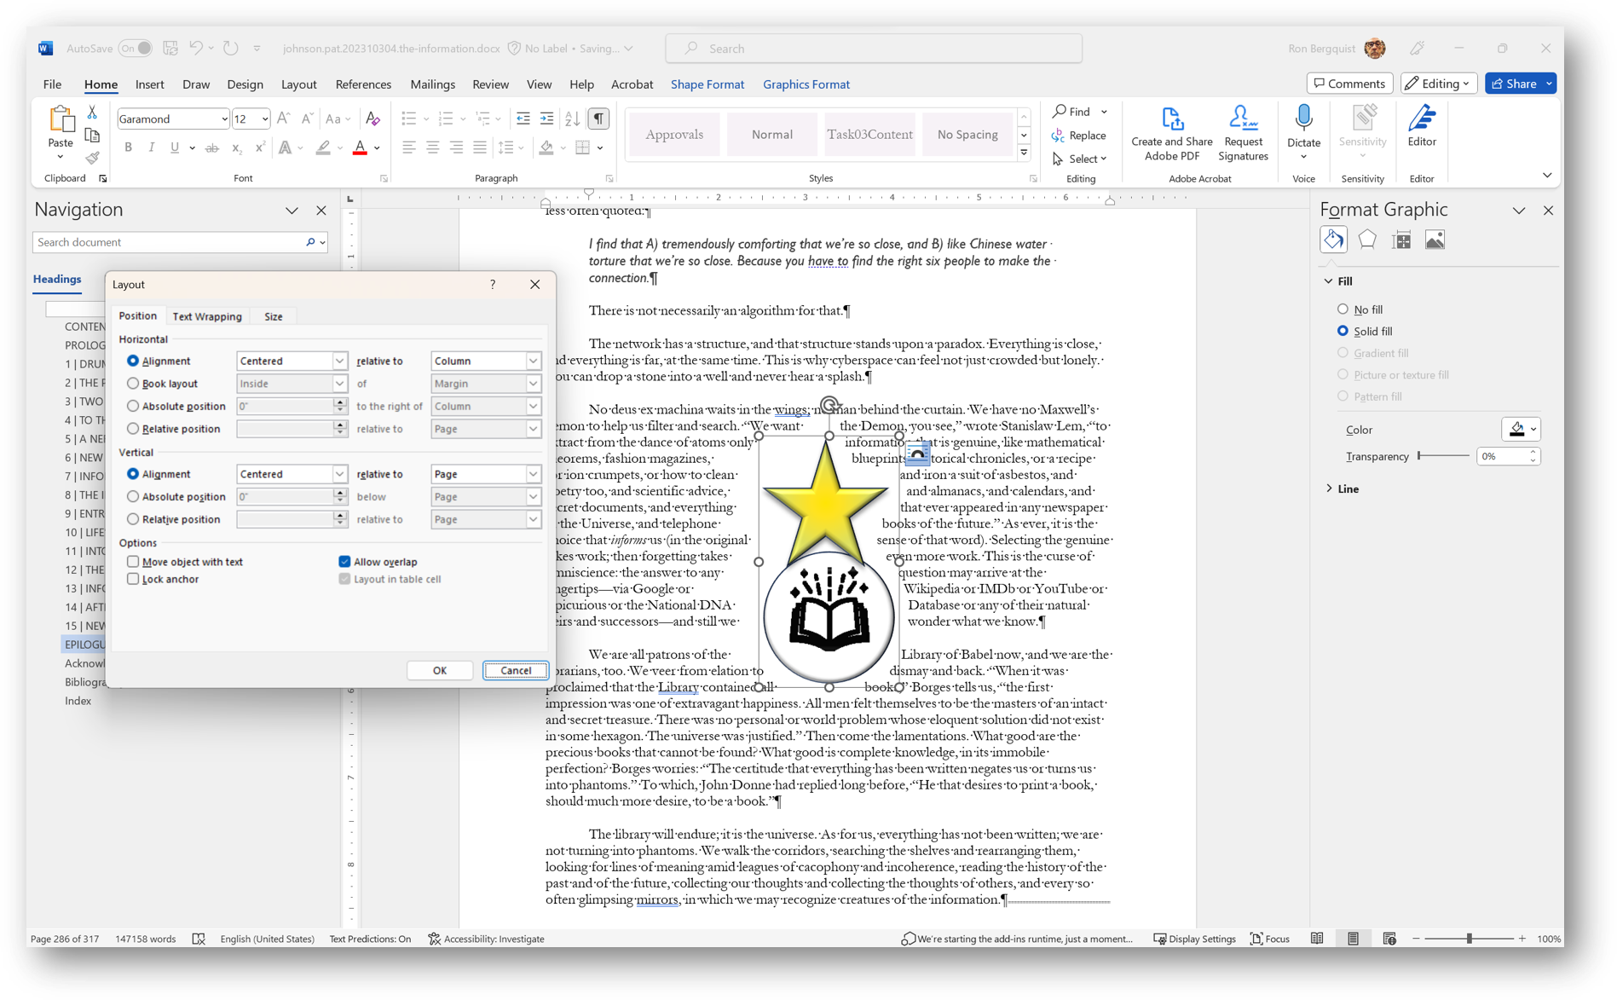Open the Mailings ribbon tab
Screen dimensions: 1617x1000
(x=432, y=84)
